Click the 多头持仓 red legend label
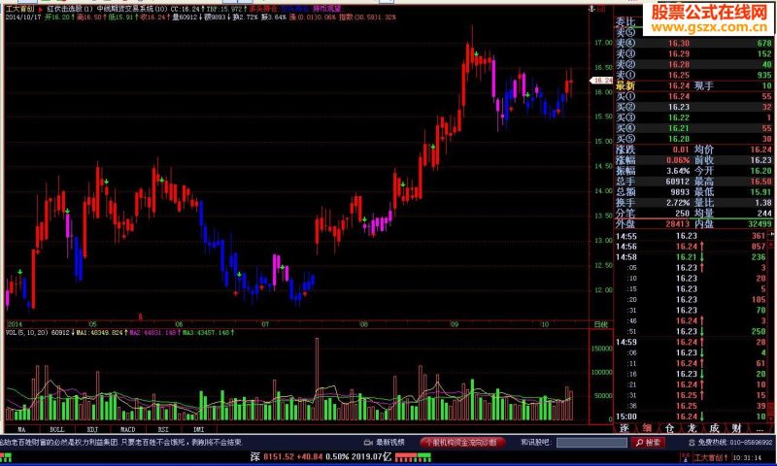 click(262, 10)
